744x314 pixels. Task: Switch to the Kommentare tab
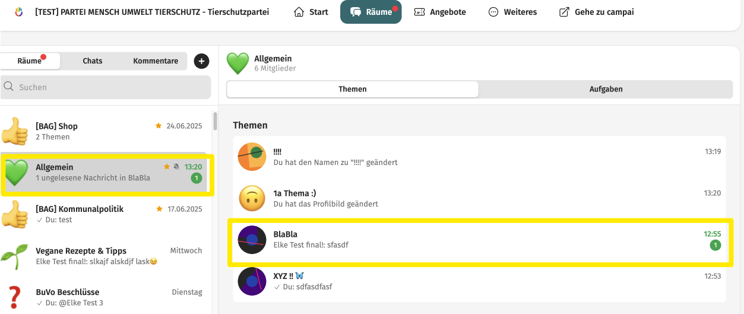156,61
